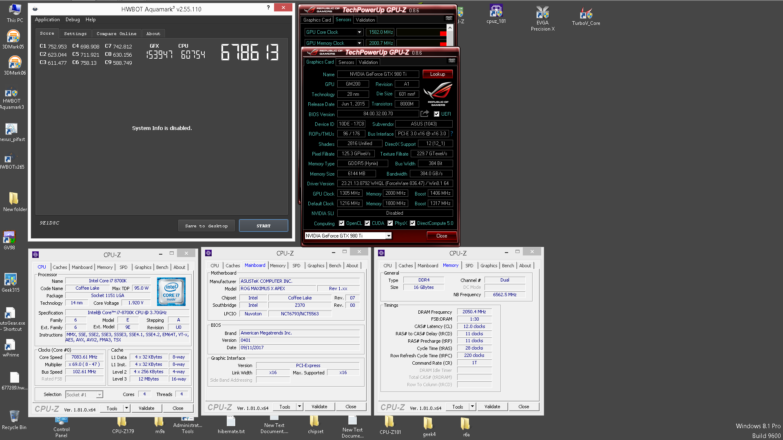
Task: Click Validate in the CPU-Z Memory window
Action: click(492, 407)
